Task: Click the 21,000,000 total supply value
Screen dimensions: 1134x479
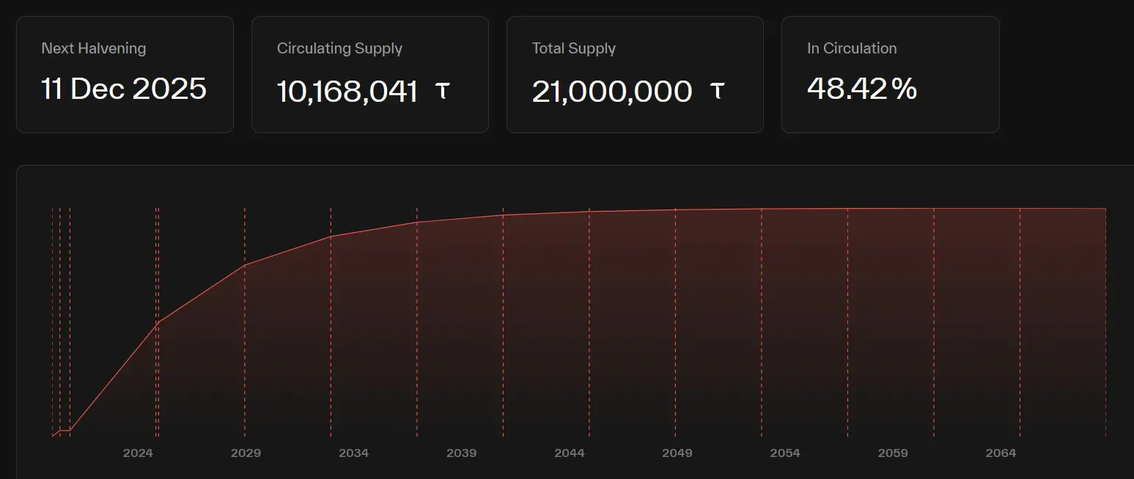Action: [611, 92]
